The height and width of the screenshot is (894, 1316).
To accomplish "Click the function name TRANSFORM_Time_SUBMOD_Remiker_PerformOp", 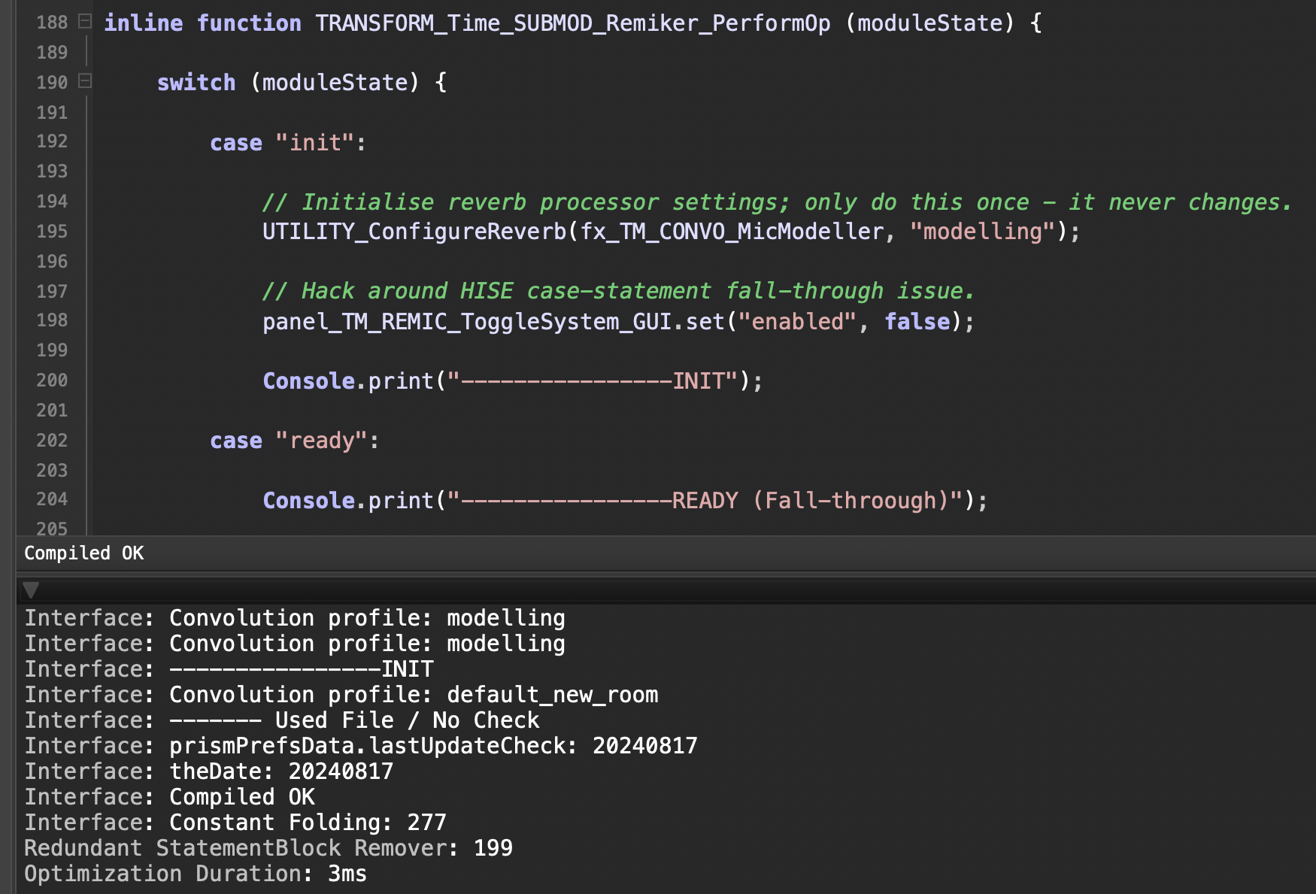I will tap(573, 23).
